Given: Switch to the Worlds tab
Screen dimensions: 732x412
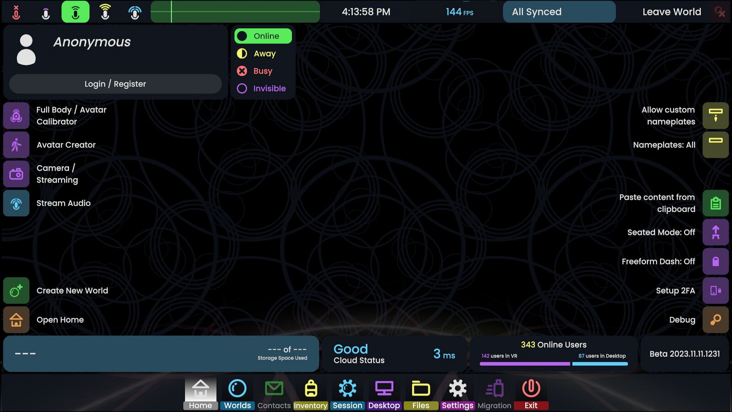Looking at the screenshot, I should click(237, 394).
